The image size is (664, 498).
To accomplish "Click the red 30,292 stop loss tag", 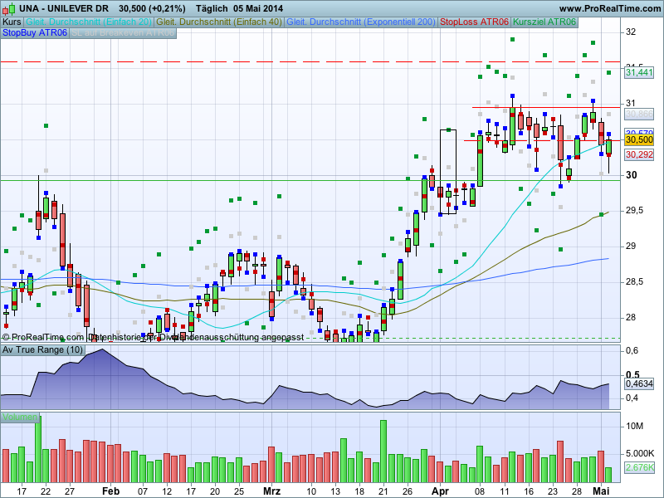I will pyautogui.click(x=639, y=154).
